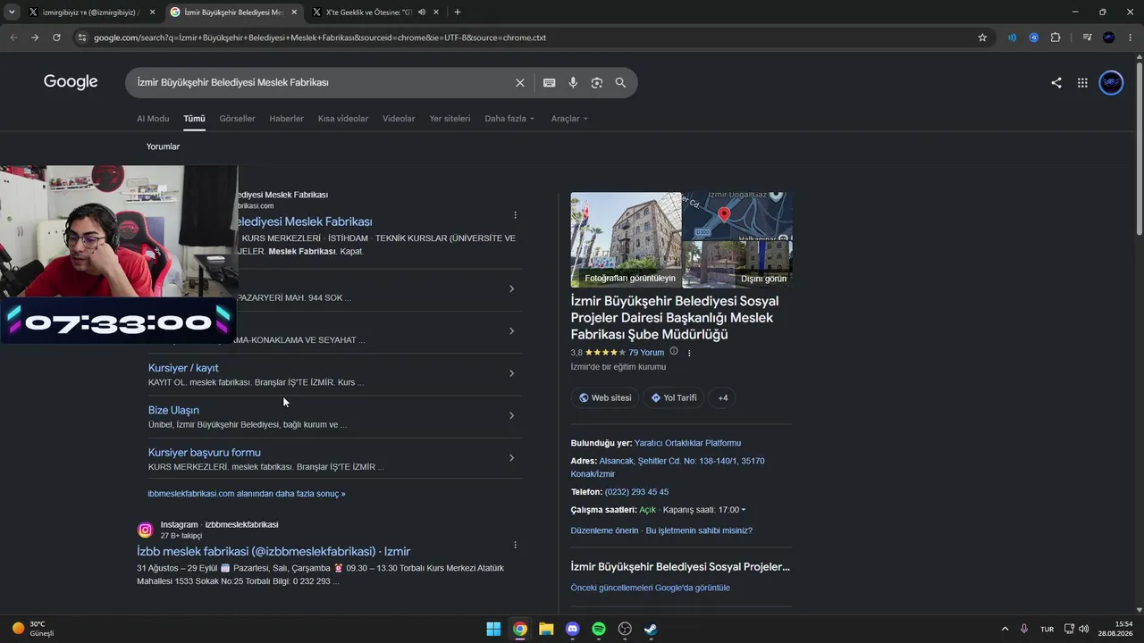Call the (0232) 293 45 45 number link
The height and width of the screenshot is (643, 1144).
(x=636, y=492)
